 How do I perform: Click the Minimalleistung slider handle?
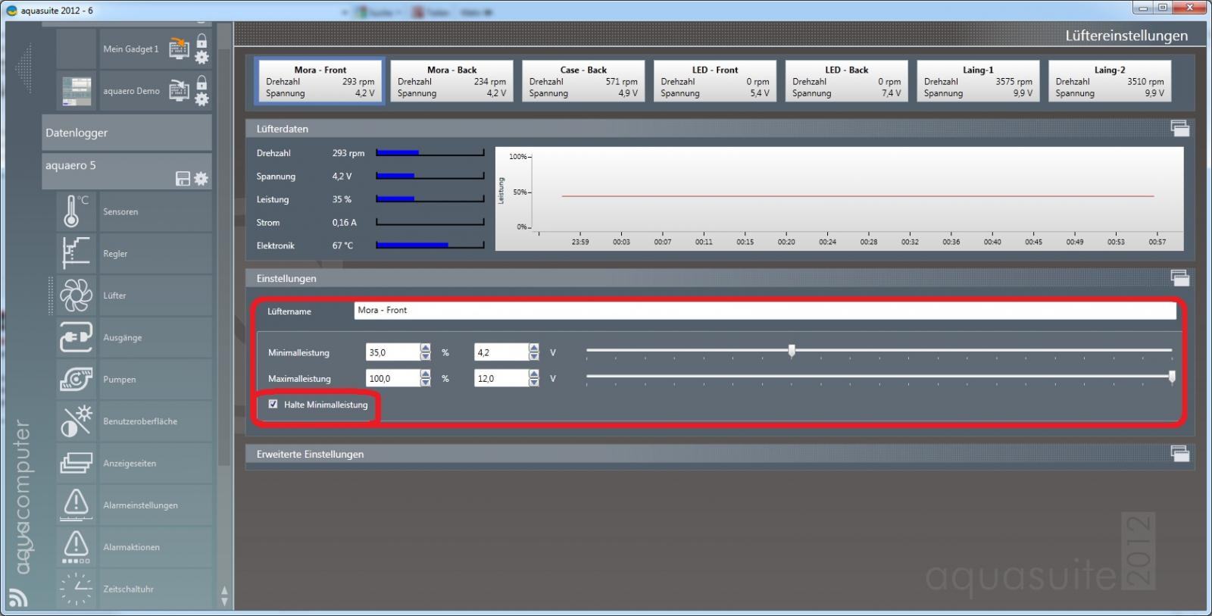coord(792,351)
